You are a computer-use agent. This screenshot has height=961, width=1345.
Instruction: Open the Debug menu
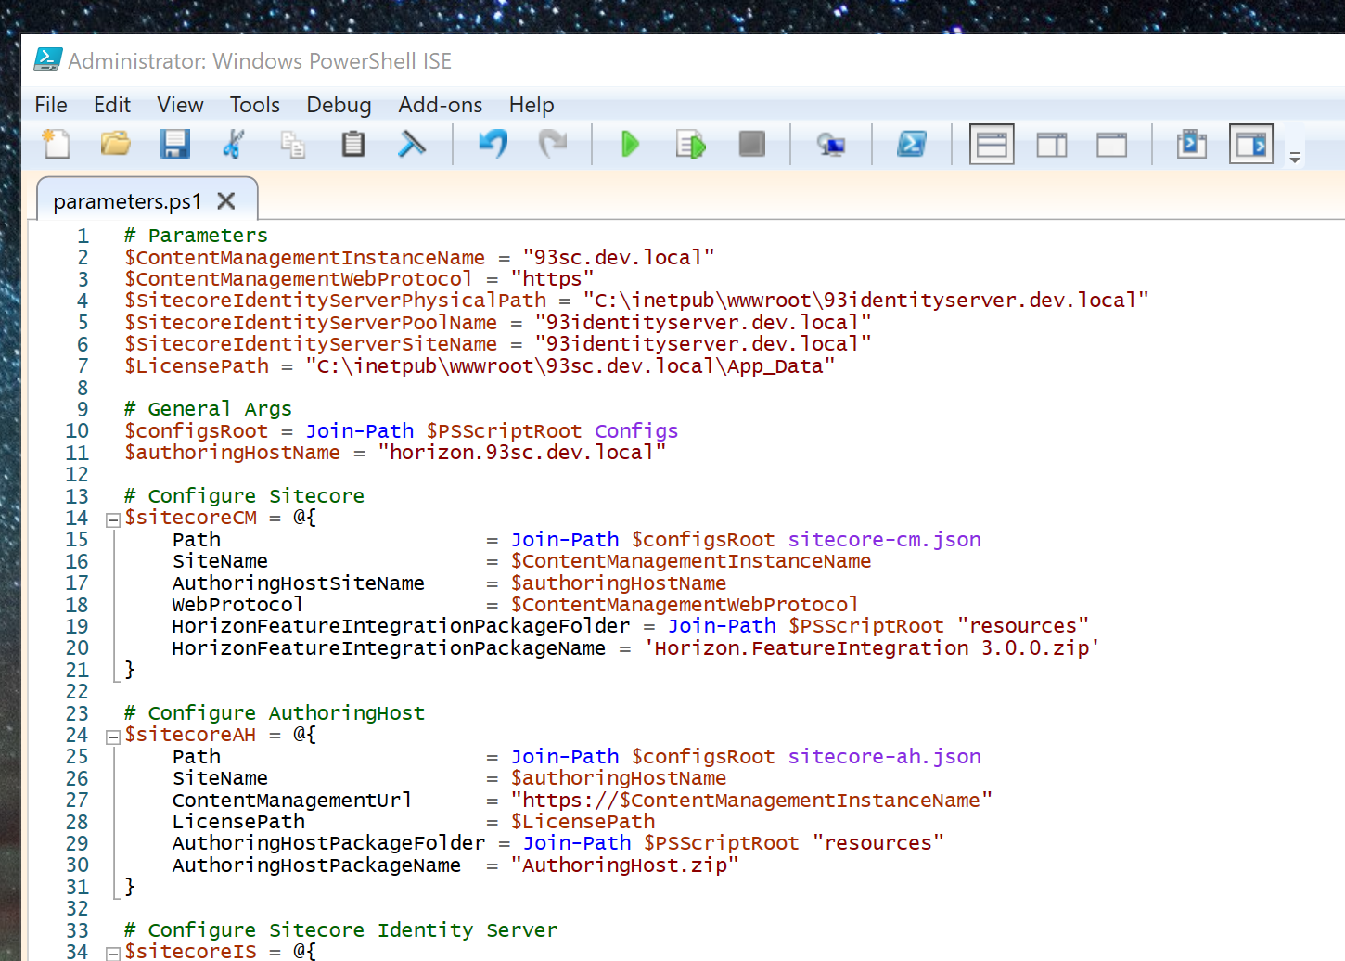[x=339, y=105]
